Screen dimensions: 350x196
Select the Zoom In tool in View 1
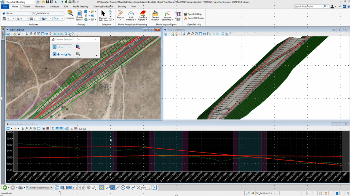click(x=31, y=33)
